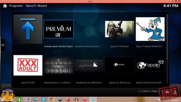Open the headphones app taskbar icon
The image size is (181, 102).
click(76, 99)
